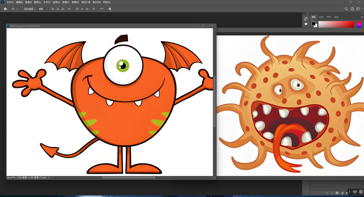Image resolution: width=364 pixels, height=197 pixels.
Task: Click the align top edges icon
Action: 77,9
